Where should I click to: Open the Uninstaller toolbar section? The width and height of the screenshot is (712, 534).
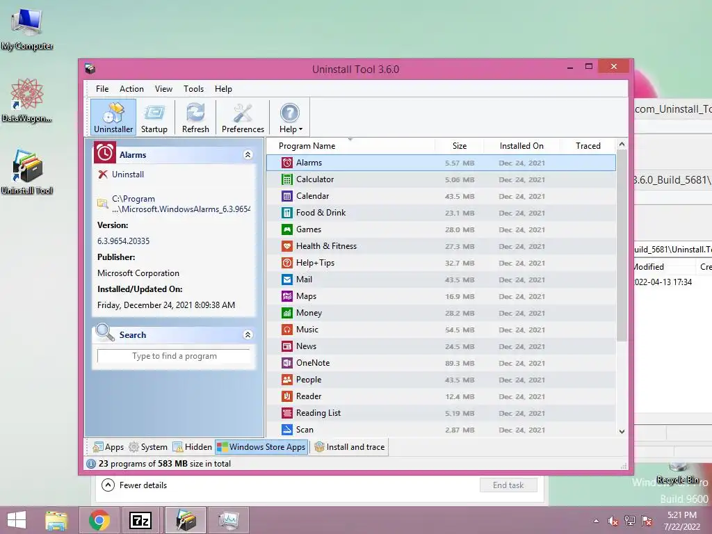point(113,118)
